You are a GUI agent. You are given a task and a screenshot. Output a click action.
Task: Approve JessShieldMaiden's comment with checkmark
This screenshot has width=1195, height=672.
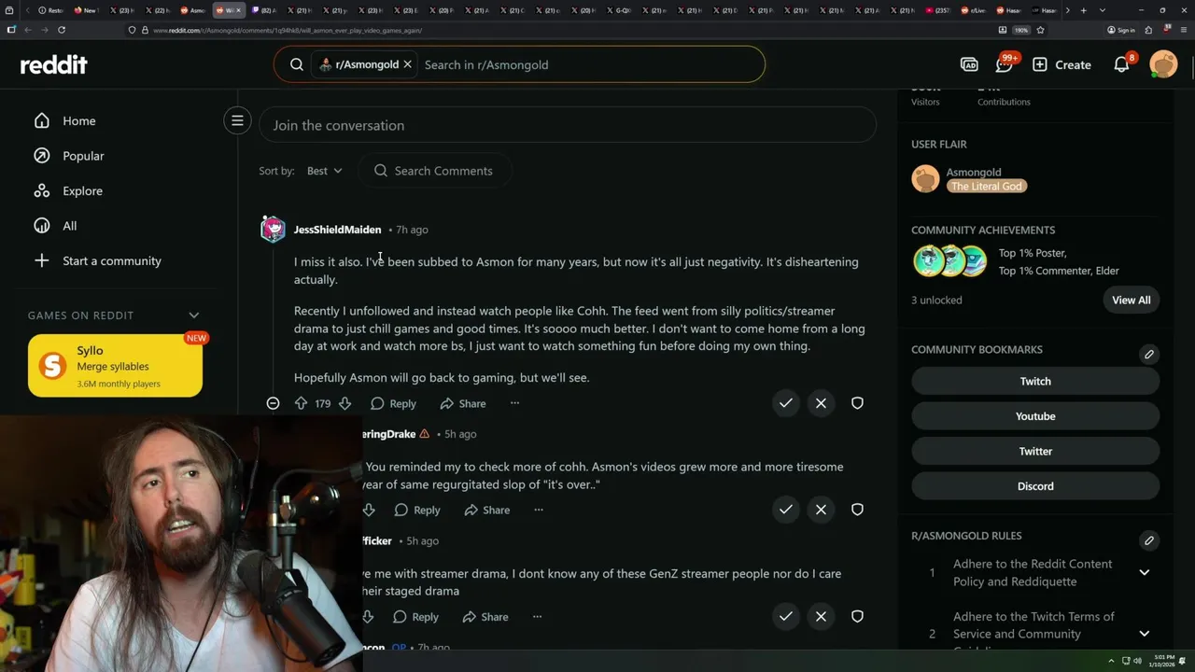point(785,403)
